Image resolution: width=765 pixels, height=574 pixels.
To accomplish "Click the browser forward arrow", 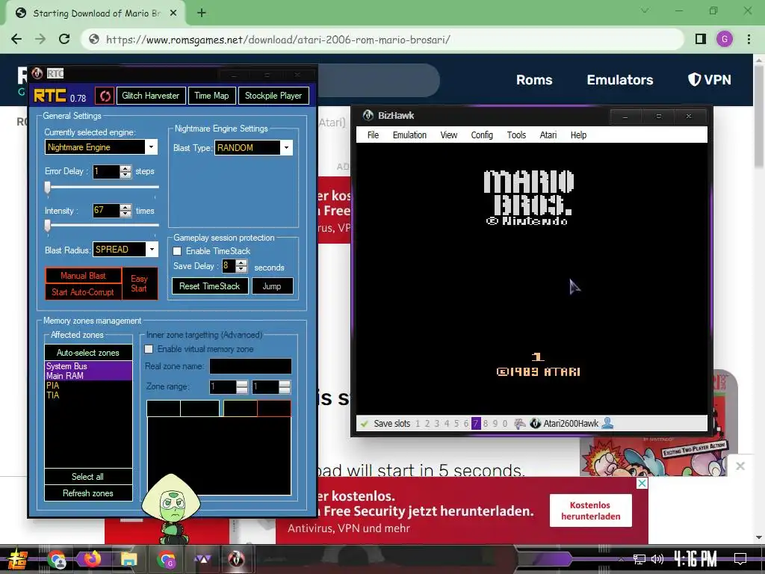I will click(x=40, y=39).
